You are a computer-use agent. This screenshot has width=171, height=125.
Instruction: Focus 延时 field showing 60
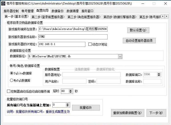click(65, 91)
